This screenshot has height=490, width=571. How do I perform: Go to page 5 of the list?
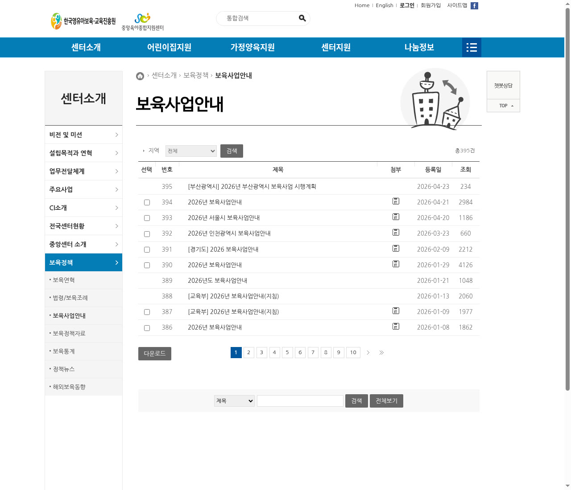click(x=287, y=353)
